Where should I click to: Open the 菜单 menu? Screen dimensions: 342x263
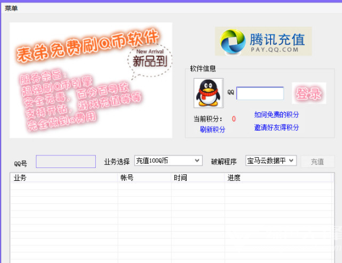tap(11, 8)
